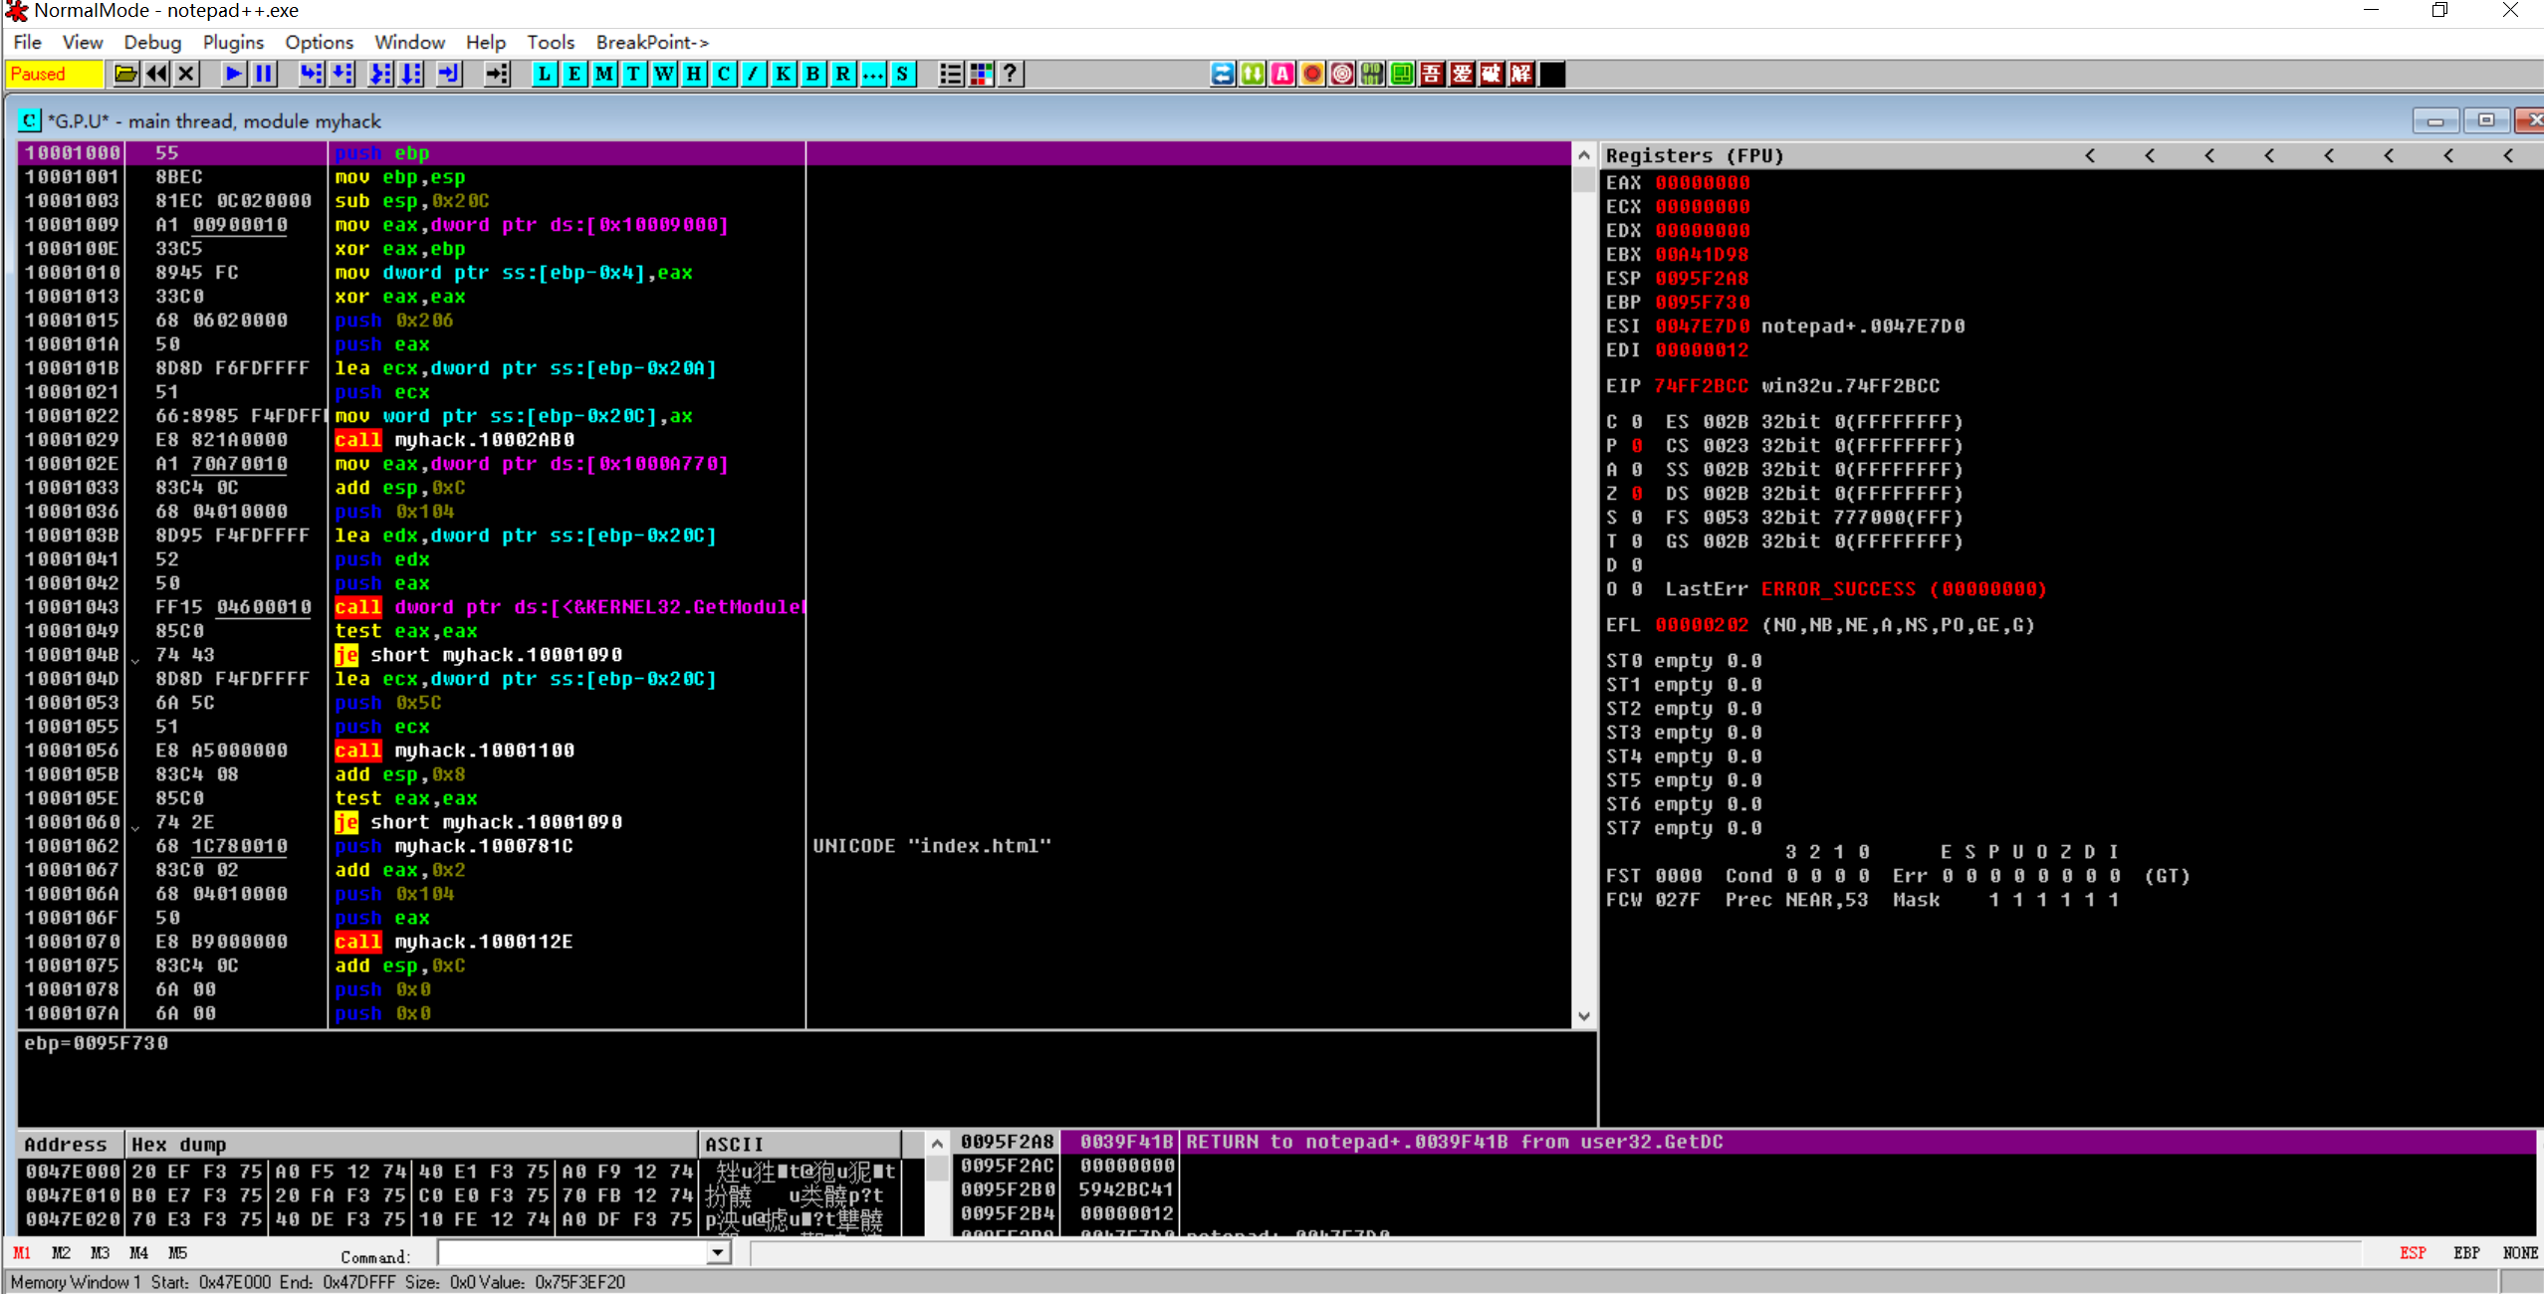Click the blue swap arrows plugin icon

coord(1223,74)
